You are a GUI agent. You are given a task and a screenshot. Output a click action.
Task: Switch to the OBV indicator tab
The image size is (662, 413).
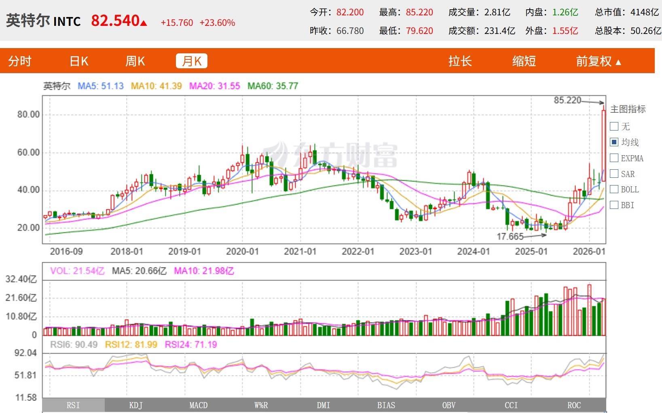pos(448,405)
